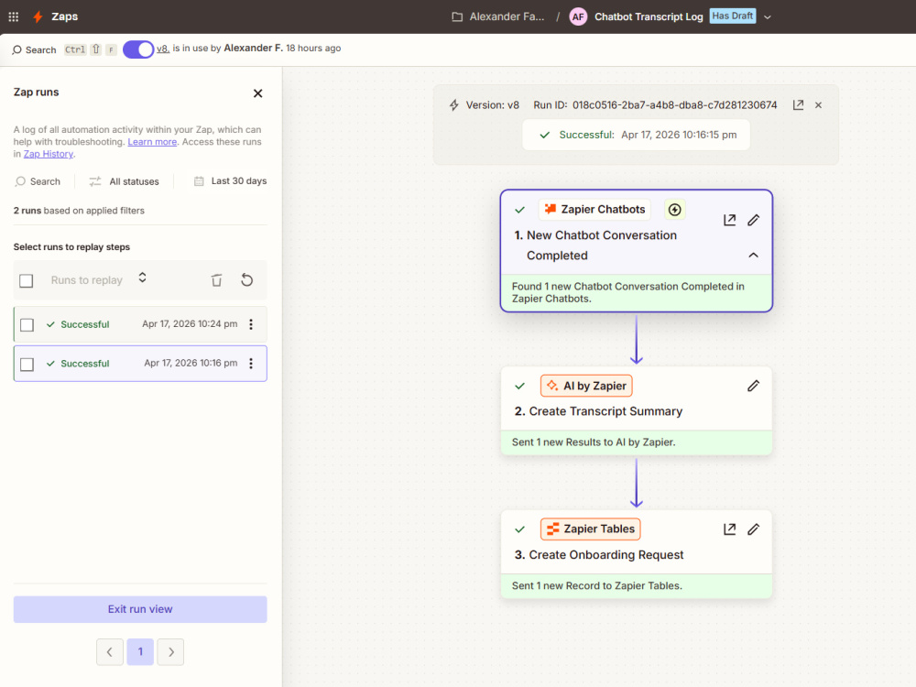This screenshot has width=916, height=687.
Task: Open the Chatbot Transcript Log title
Action: pos(649,16)
